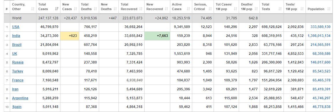Click Argentina population 45,746,297 link
The image size is (335, 112).
pos(321,98)
